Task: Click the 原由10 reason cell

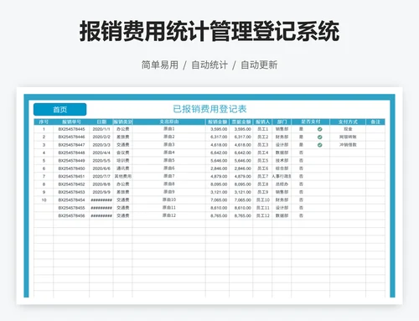Action: pyautogui.click(x=169, y=199)
